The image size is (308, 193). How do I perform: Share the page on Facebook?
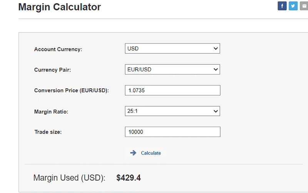click(x=282, y=6)
